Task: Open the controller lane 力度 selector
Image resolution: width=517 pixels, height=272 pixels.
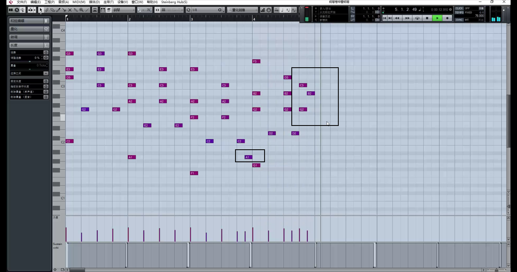Action: (56, 218)
